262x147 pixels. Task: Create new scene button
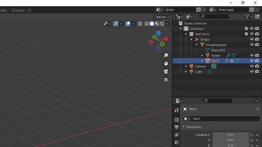(x=198, y=10)
